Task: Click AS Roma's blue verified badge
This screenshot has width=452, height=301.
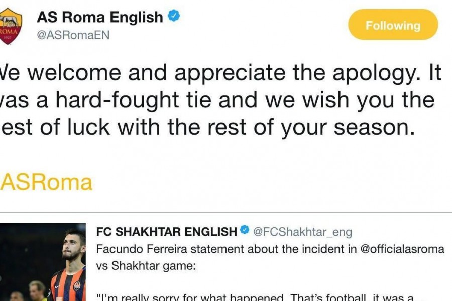Action: tap(174, 16)
